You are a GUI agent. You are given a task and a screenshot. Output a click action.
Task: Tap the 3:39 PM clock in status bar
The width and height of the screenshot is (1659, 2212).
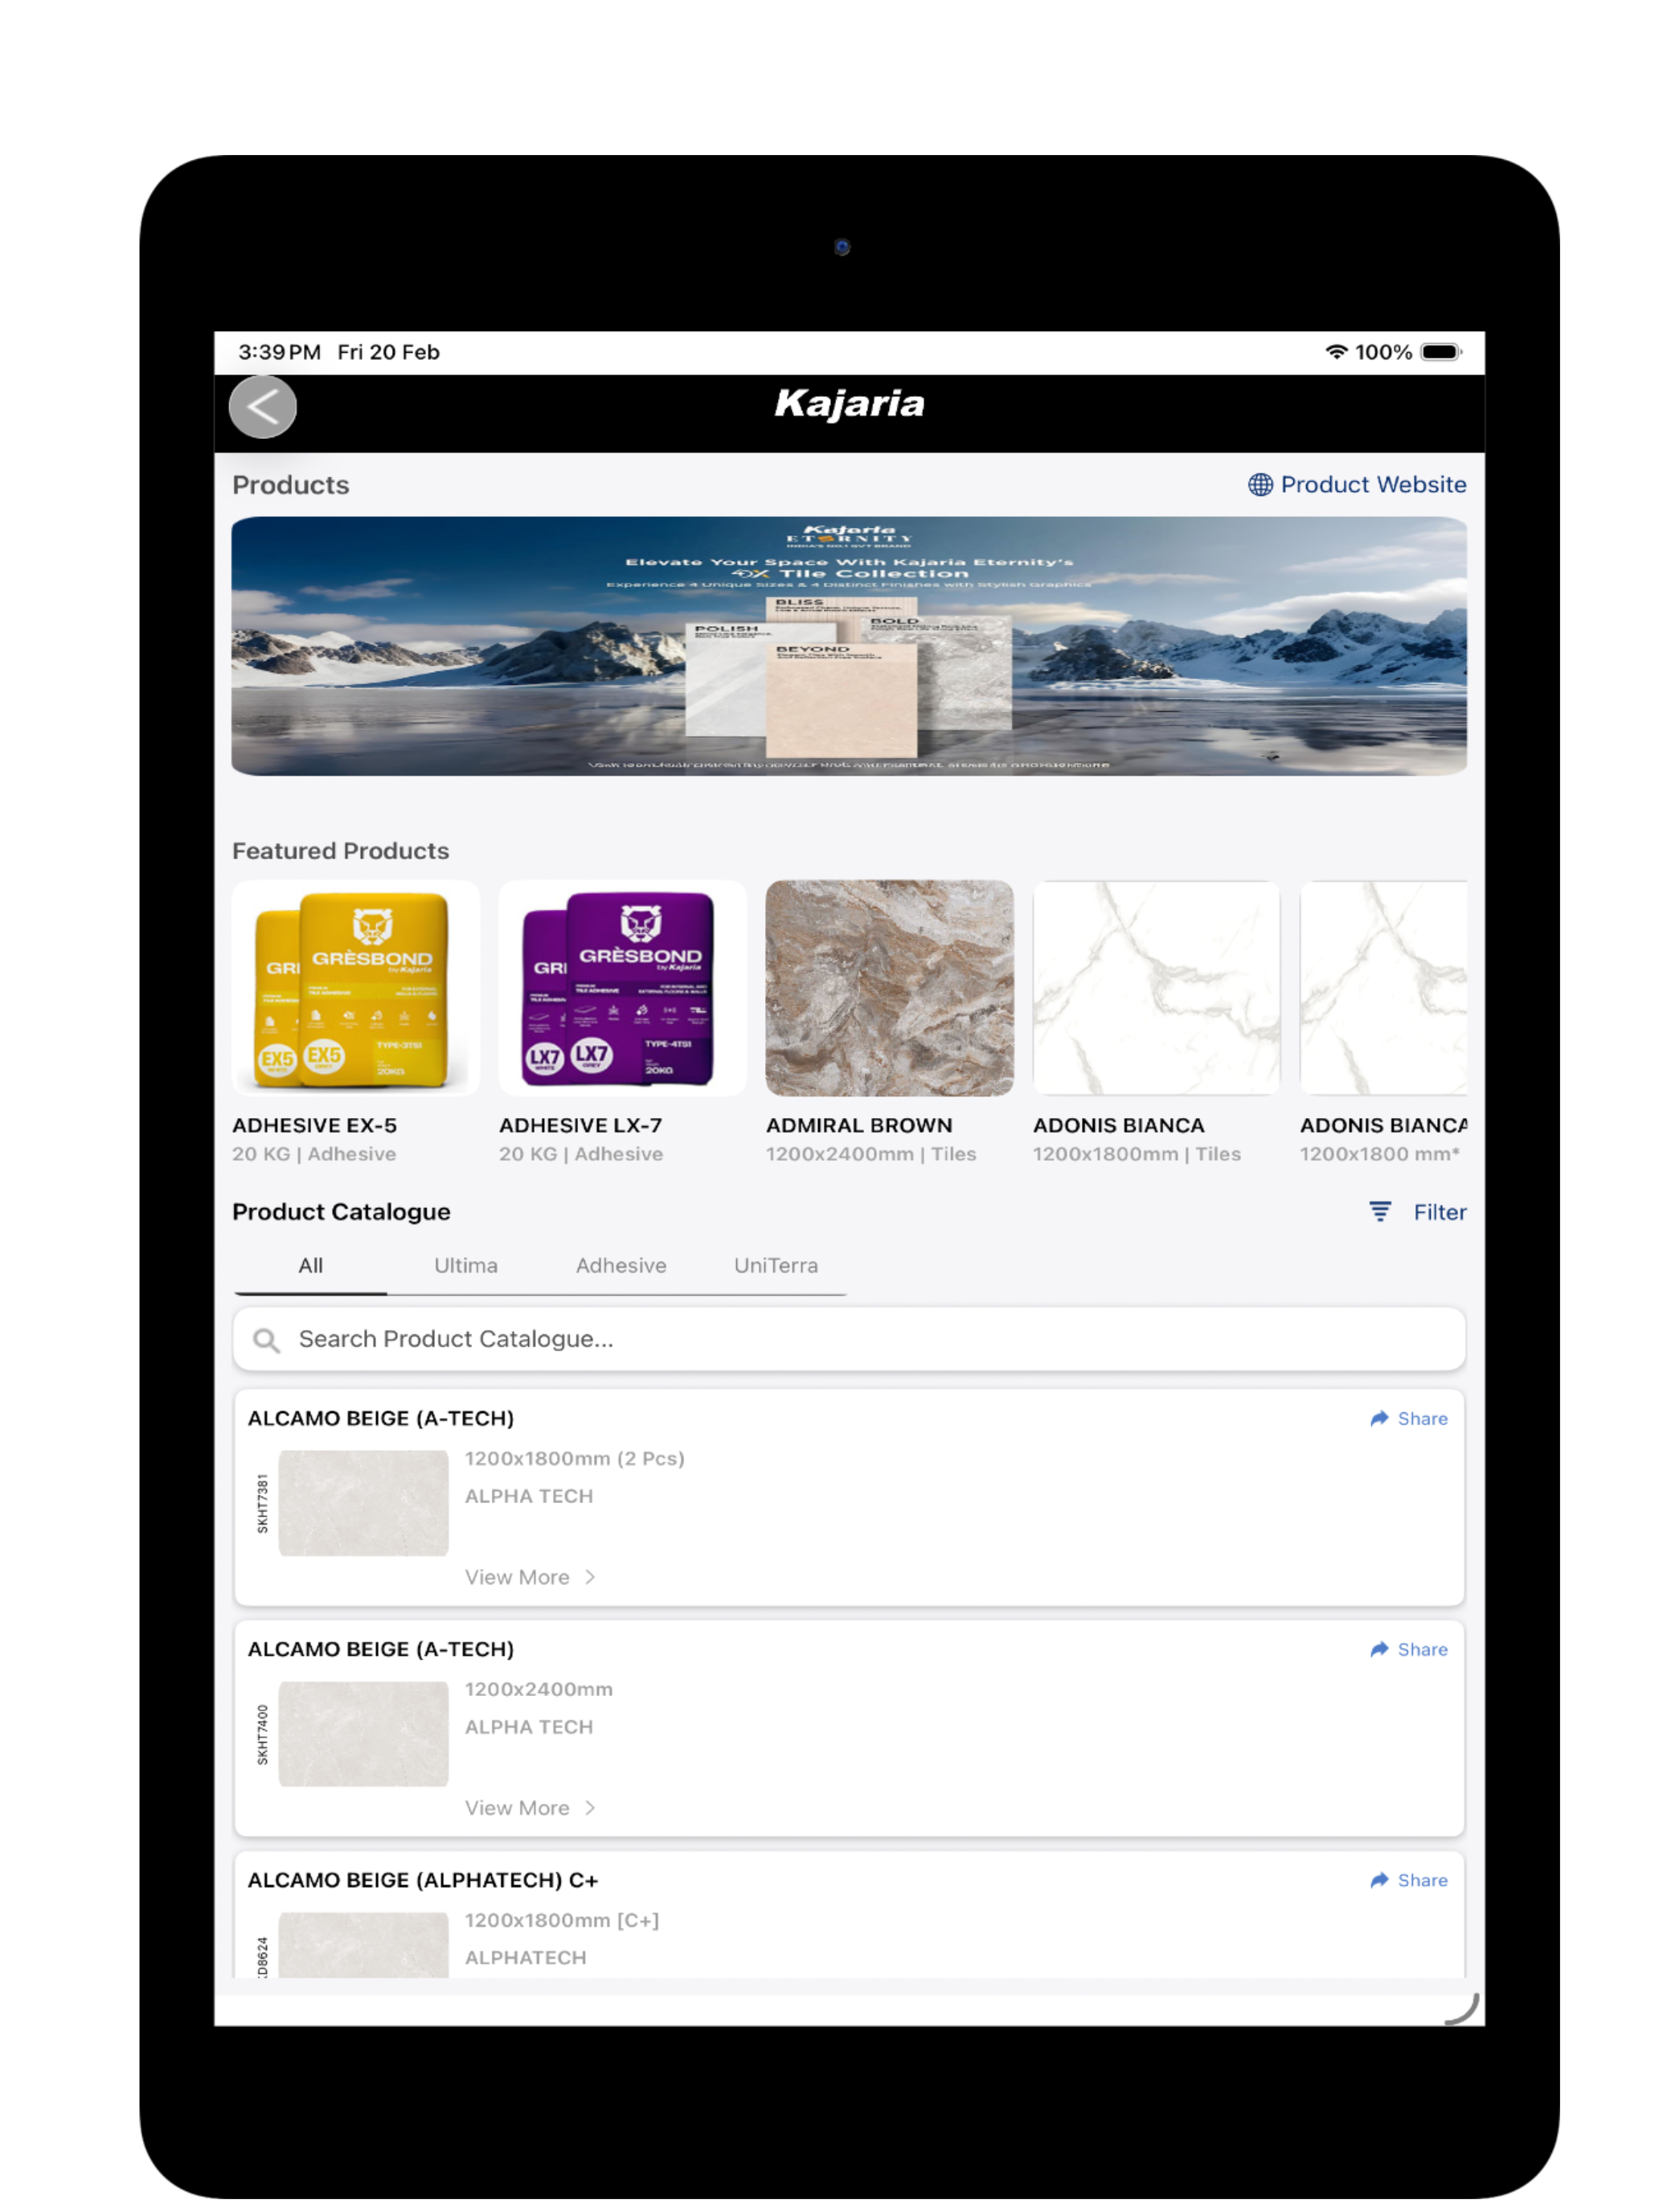point(279,352)
